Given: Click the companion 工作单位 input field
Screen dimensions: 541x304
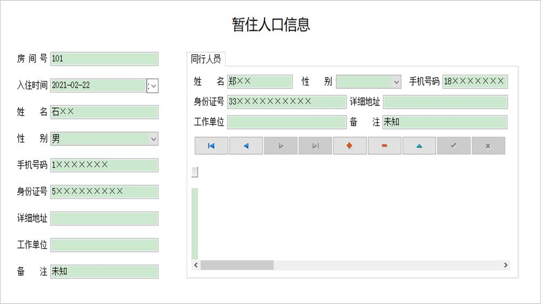Looking at the screenshot, I should (x=287, y=122).
